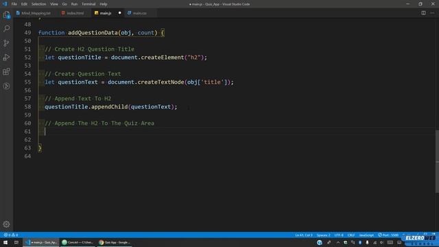Open the editor more actions ellipsis
Image resolution: width=439 pixels, height=247 pixels.
point(432,13)
